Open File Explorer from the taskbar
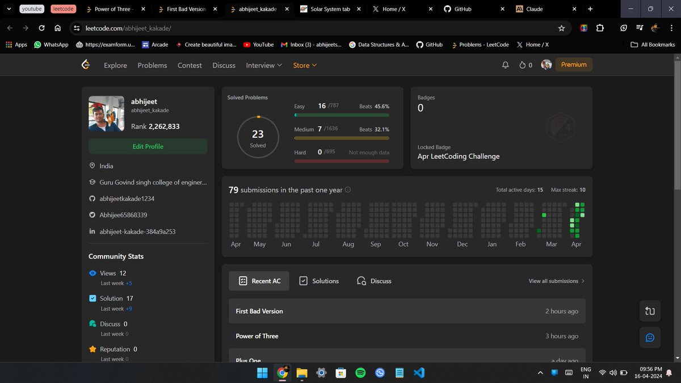This screenshot has width=681, height=383. tap(301, 373)
